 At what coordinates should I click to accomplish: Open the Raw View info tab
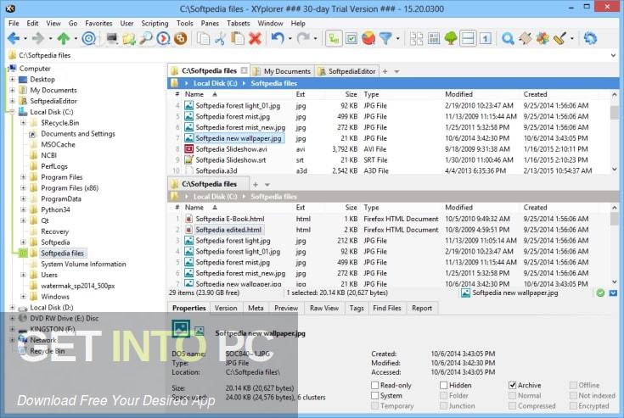pyautogui.click(x=324, y=308)
